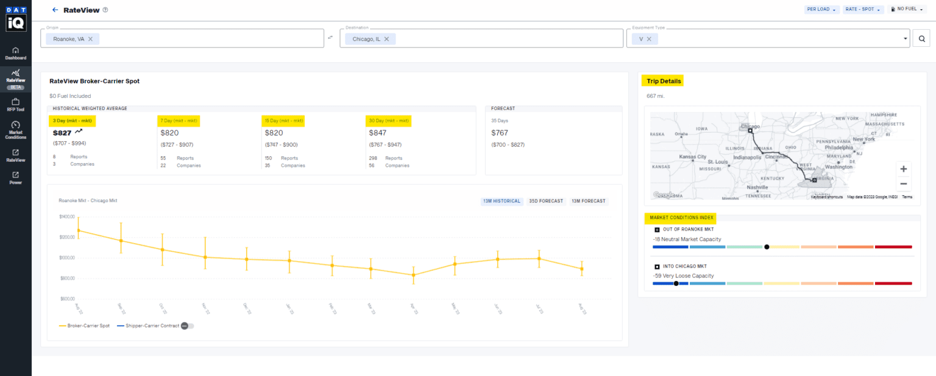Open Google Maps Terms link
This screenshot has width=936, height=376.
907,197
